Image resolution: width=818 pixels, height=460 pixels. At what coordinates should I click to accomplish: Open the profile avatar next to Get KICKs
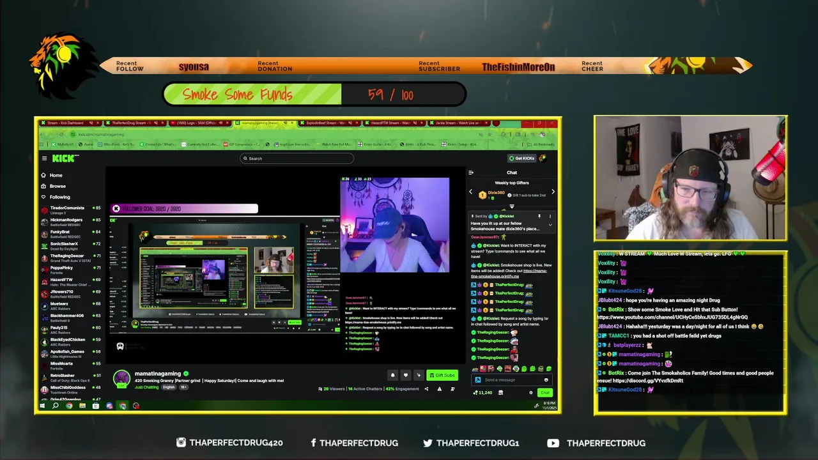[x=543, y=158]
